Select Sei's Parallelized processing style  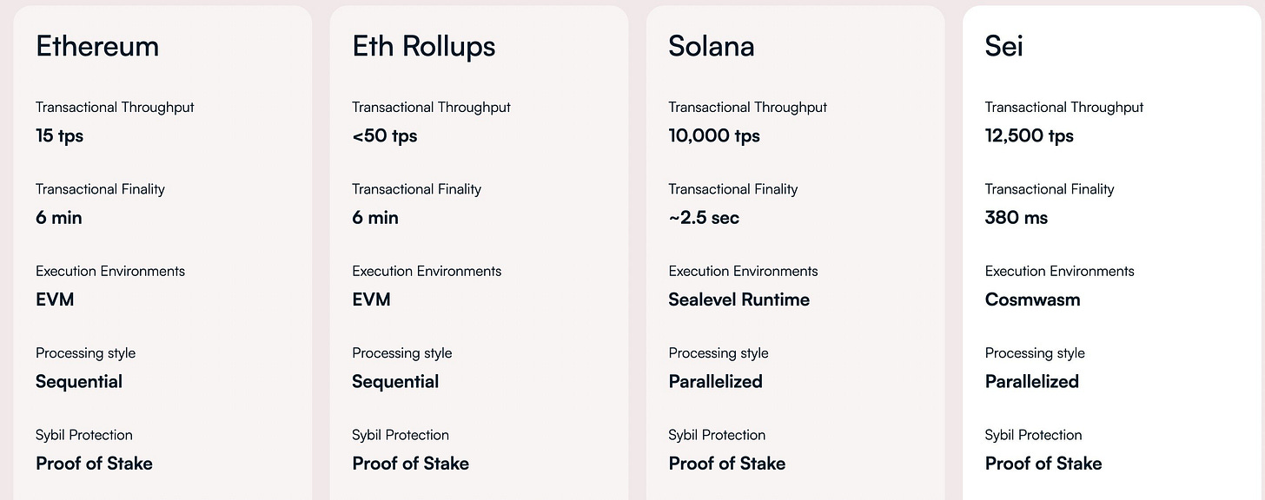[x=1032, y=382]
